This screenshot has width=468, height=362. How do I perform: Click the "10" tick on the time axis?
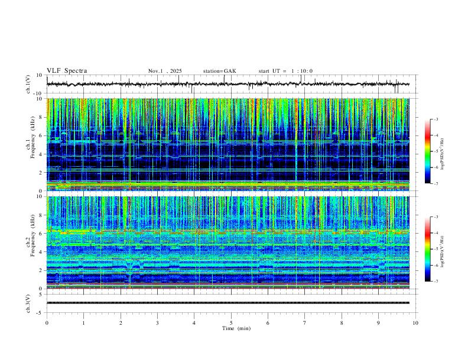415,323
